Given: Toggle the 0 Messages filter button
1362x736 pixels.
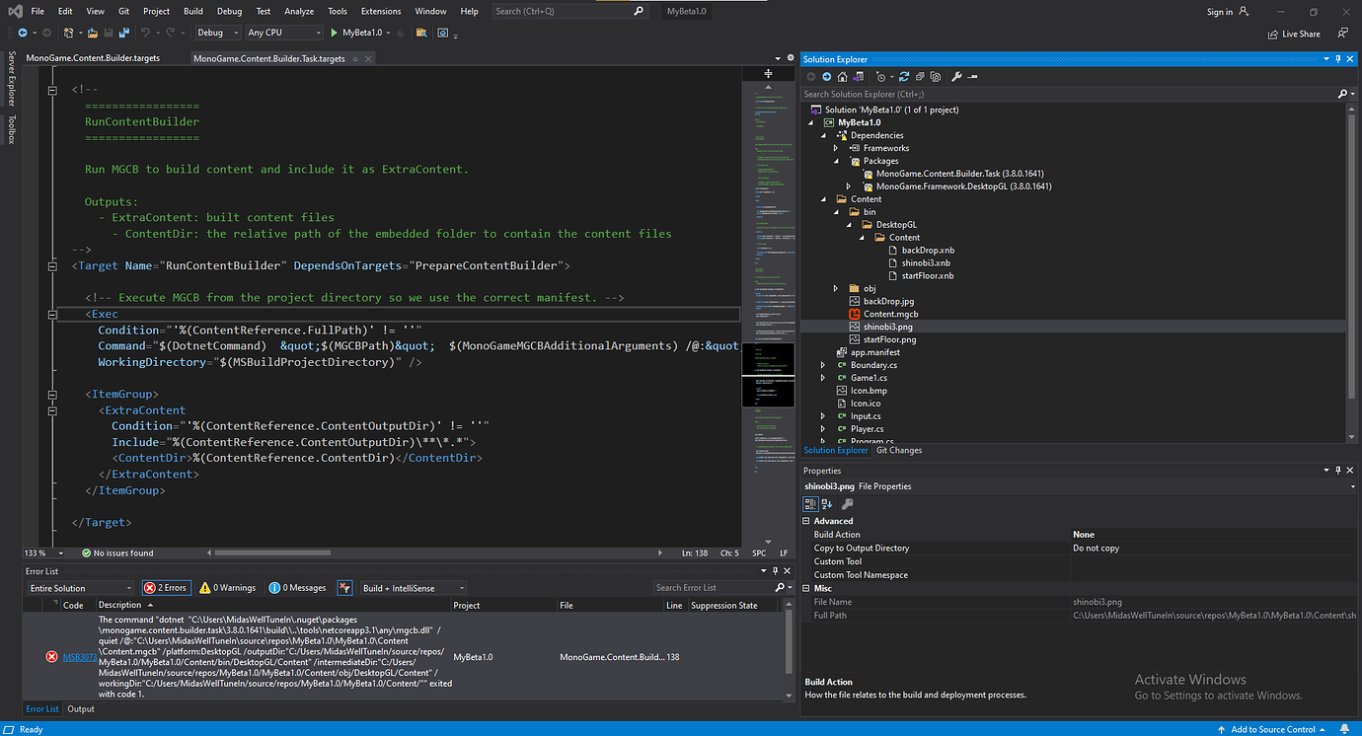Looking at the screenshot, I should coord(296,587).
